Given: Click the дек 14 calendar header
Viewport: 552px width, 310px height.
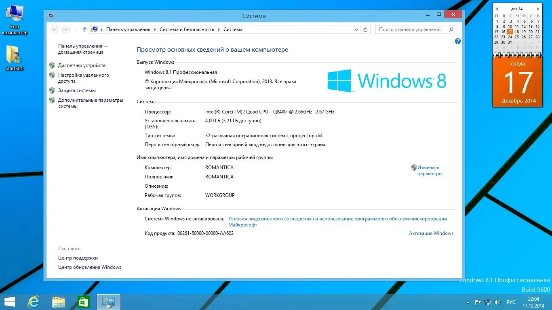Looking at the screenshot, I should coord(517,8).
